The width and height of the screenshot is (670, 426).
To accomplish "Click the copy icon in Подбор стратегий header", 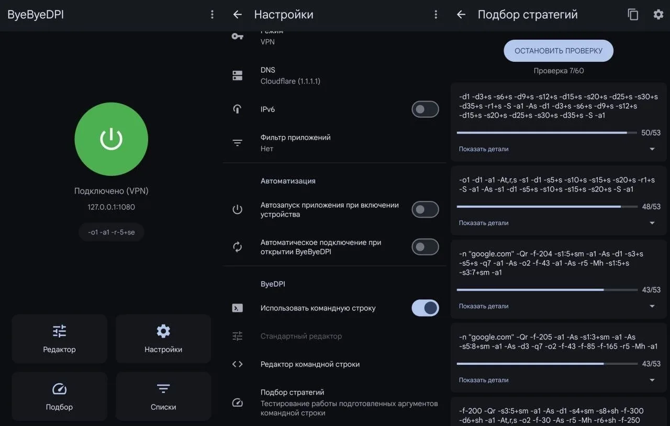I will (633, 15).
